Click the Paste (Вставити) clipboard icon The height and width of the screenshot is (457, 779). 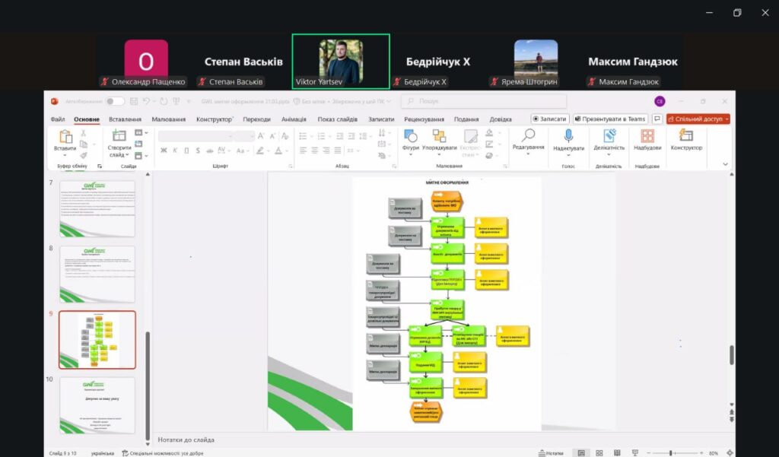pyautogui.click(x=65, y=137)
